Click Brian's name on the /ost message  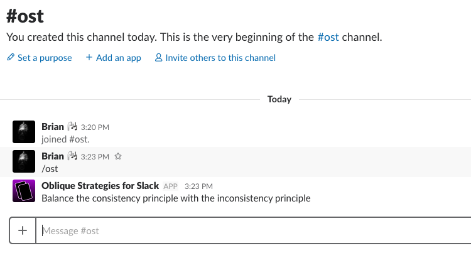click(x=53, y=156)
